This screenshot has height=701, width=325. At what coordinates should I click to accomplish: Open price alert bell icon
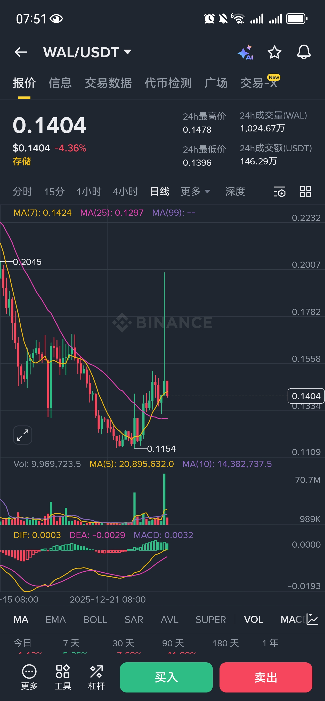click(x=304, y=52)
